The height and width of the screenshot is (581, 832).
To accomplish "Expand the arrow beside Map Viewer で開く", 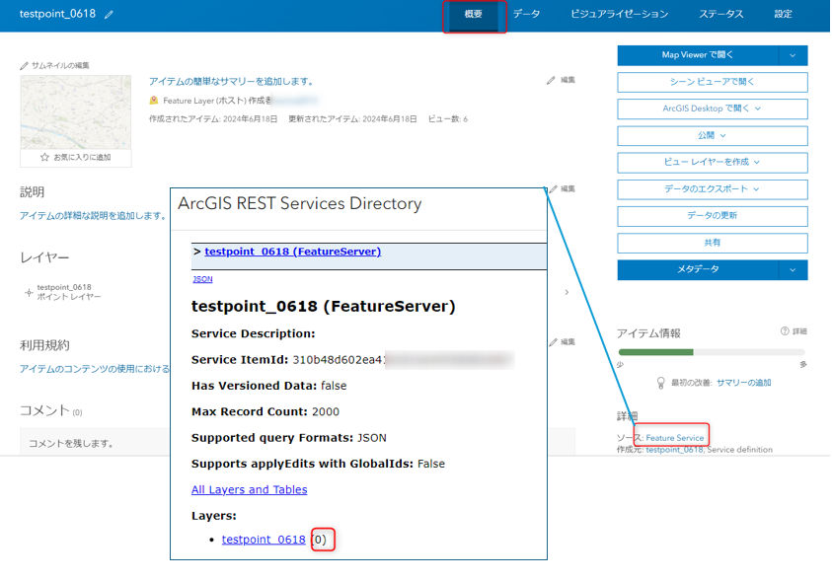I will 793,55.
